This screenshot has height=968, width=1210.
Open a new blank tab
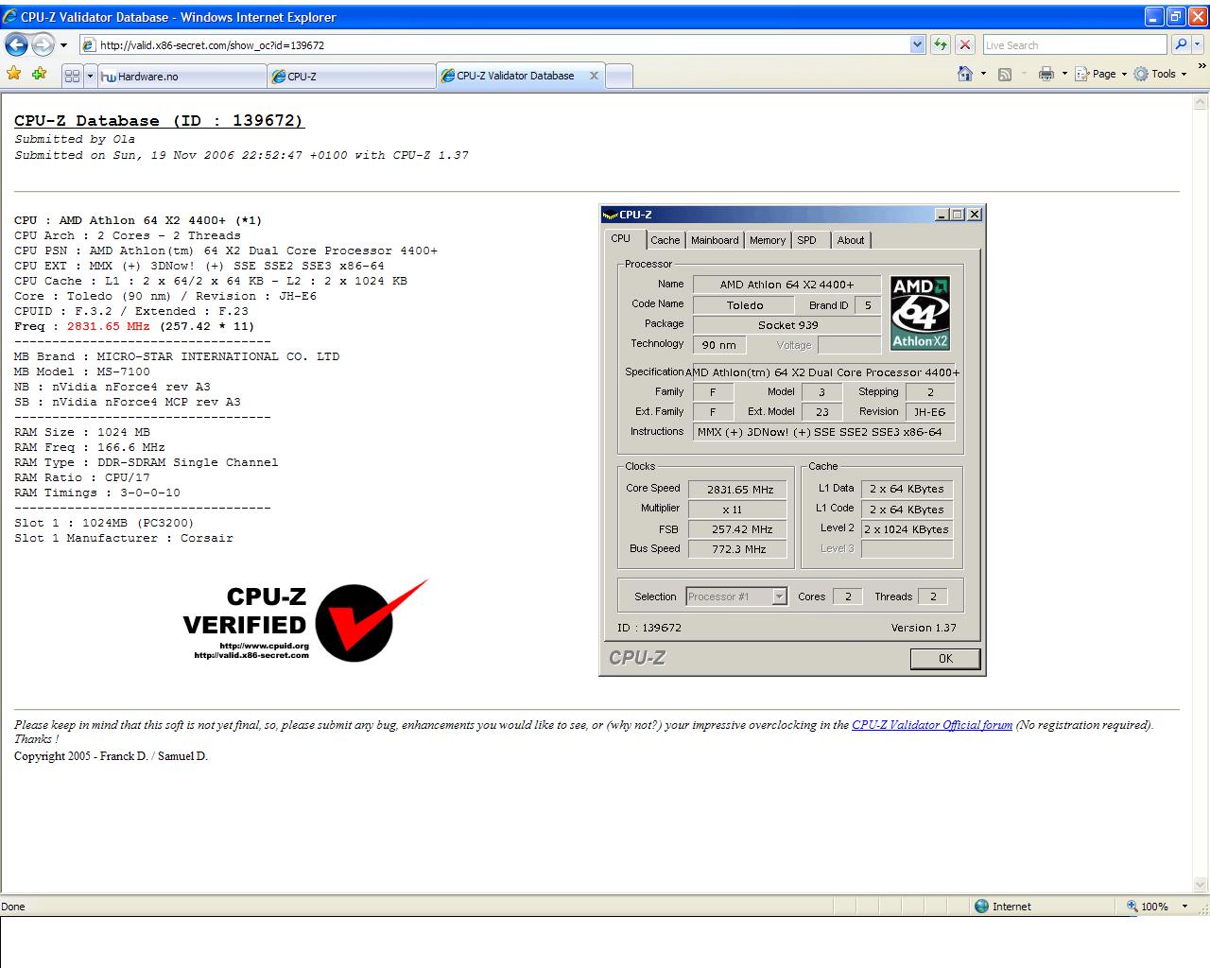tap(618, 77)
